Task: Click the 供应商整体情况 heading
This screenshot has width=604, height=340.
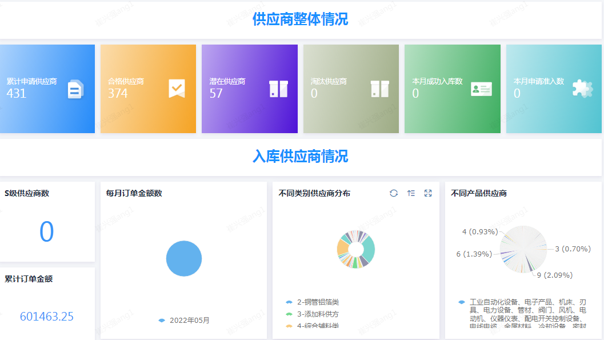Action: point(301,19)
